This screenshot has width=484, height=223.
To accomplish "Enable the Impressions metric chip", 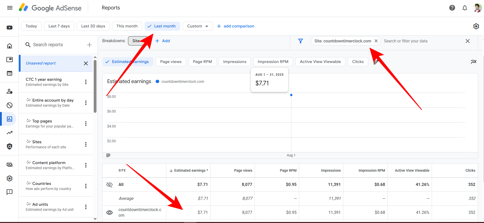I will (x=235, y=62).
